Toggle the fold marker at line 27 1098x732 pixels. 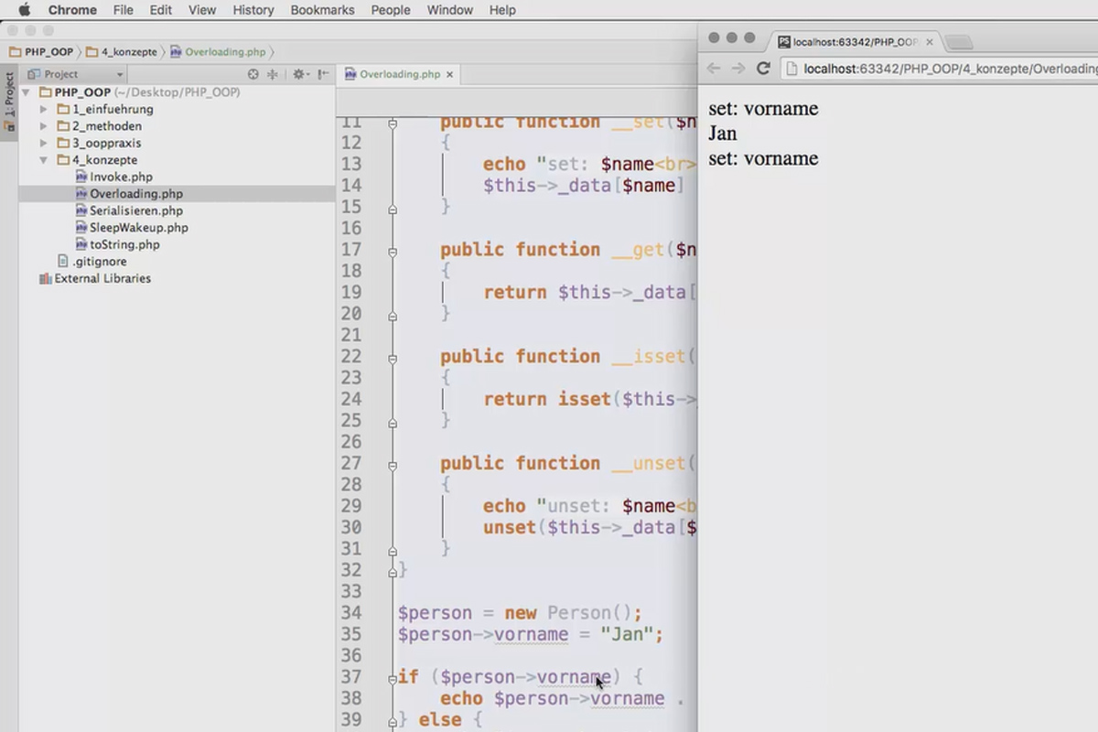pos(393,464)
